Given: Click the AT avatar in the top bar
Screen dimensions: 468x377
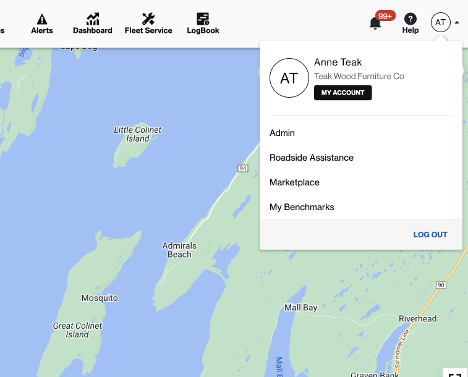Looking at the screenshot, I should point(440,23).
